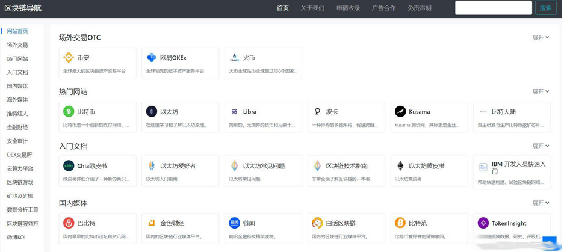Select 矿池及矿机 in the sidebar
564x252 pixels.
(x=20, y=196)
